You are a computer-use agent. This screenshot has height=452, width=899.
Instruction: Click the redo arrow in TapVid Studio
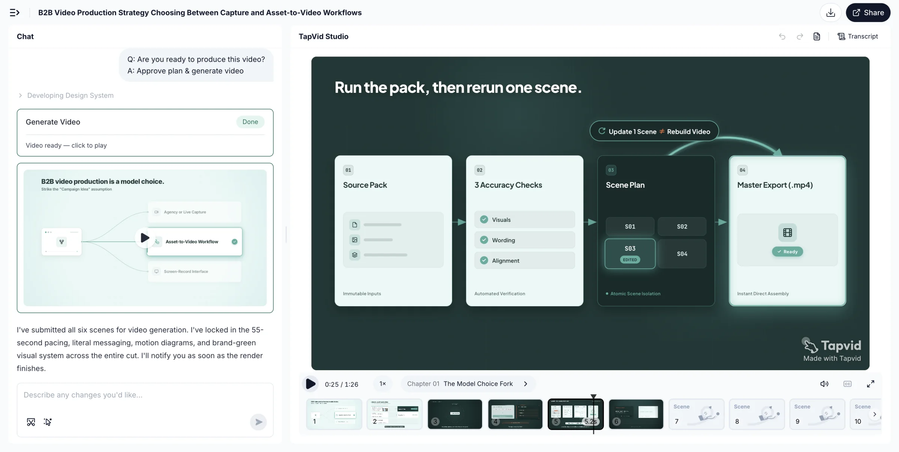800,36
